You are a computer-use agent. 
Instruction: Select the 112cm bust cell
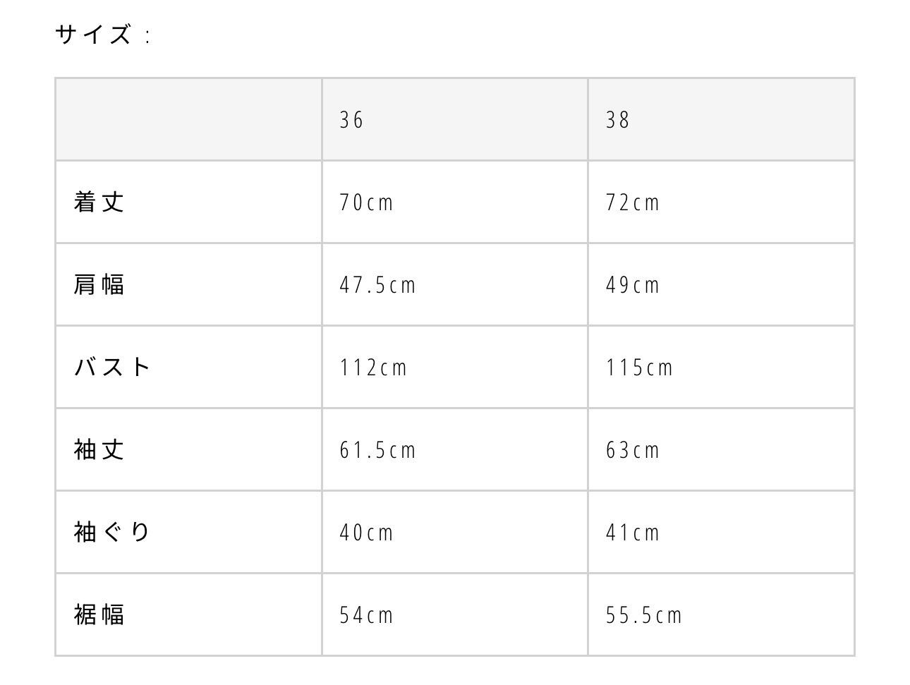(373, 368)
